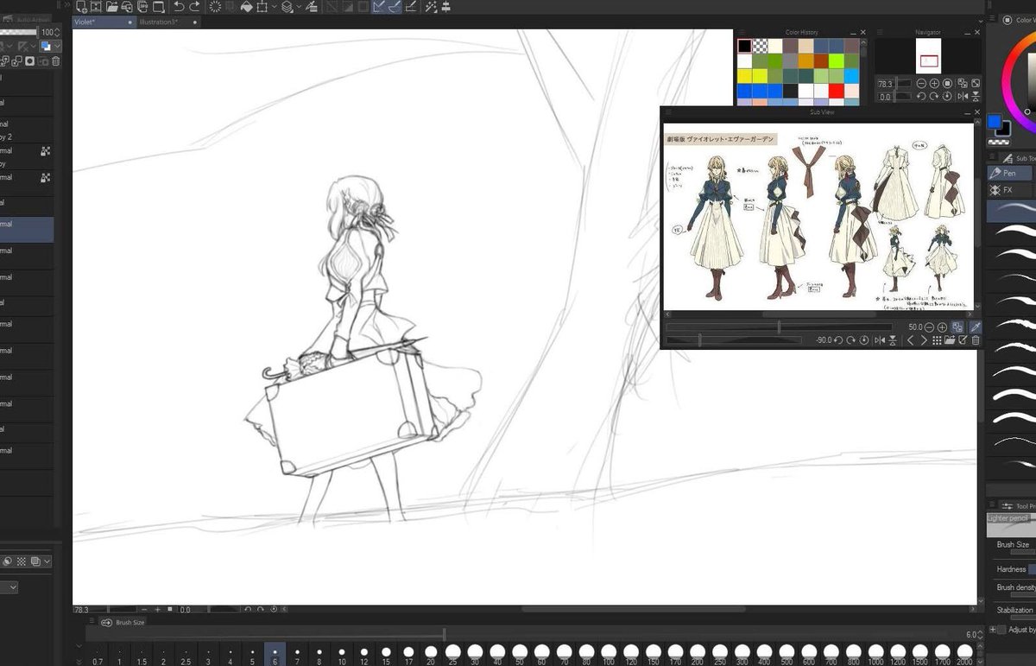Click the Fill bucket icon in top toolbar
The image size is (1036, 666).
pyautogui.click(x=247, y=7)
